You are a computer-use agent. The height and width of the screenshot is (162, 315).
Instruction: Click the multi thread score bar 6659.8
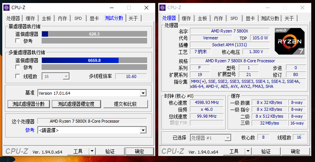point(95,60)
